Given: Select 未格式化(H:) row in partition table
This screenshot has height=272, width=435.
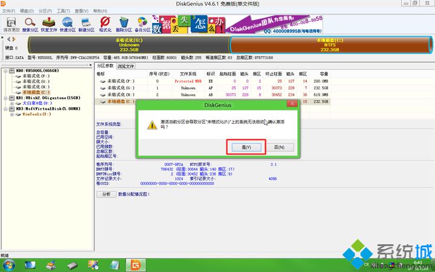Looking at the screenshot, I should (213, 95).
